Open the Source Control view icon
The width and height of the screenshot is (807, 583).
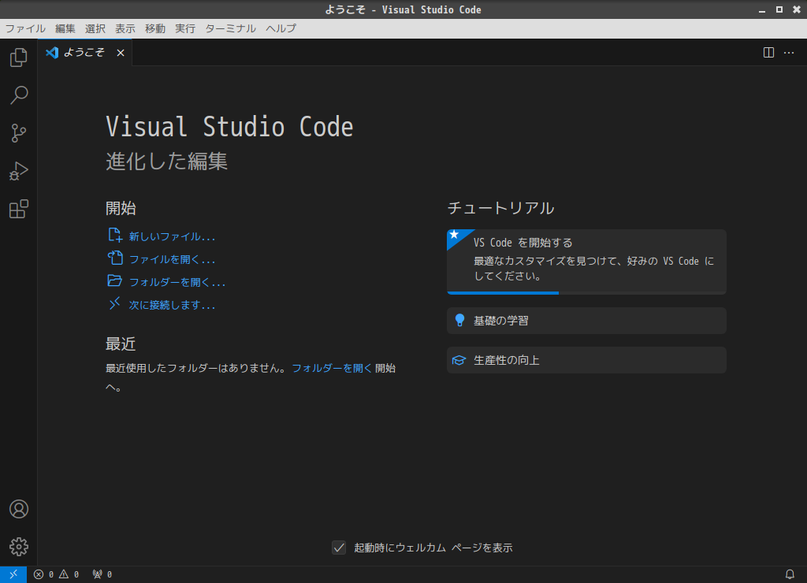click(19, 133)
